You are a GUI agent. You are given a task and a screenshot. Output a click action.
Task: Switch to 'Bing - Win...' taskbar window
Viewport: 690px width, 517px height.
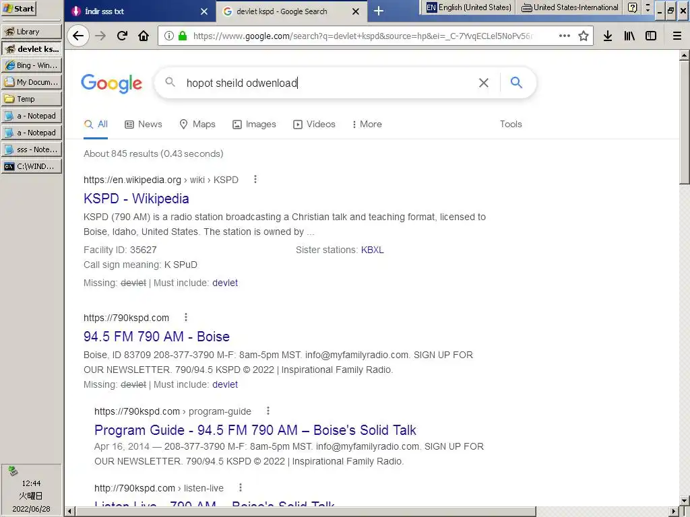[x=32, y=65]
